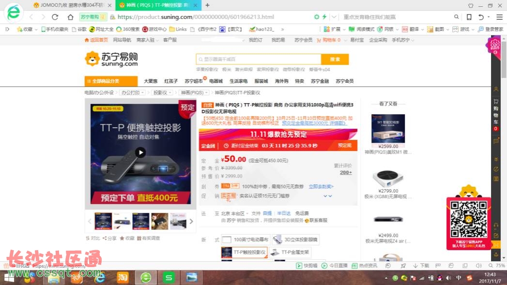The image size is (507, 285).
Task: Expand the 投影仪 breadcrumb dropdown
Action: (x=162, y=93)
